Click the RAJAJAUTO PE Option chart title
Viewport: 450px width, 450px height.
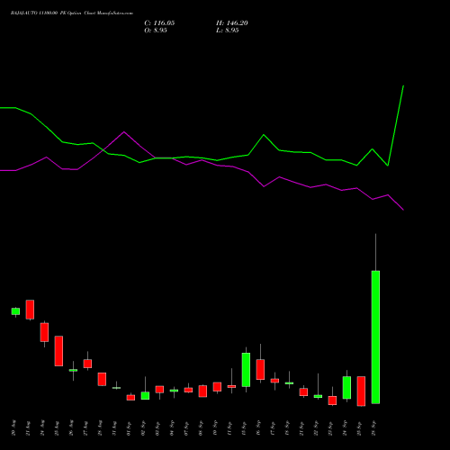tap(72, 13)
